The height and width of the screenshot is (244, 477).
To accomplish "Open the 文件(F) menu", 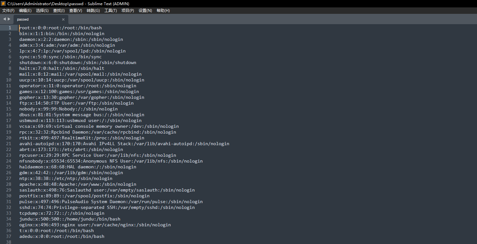I will (8, 11).
